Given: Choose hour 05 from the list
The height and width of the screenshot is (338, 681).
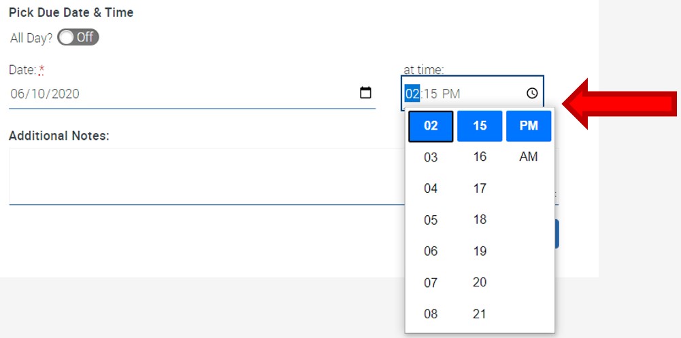Looking at the screenshot, I should click(x=431, y=220).
